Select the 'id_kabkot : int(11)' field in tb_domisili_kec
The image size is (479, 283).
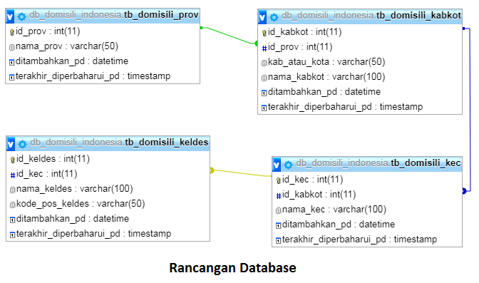[319, 195]
